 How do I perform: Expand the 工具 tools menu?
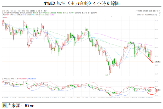pos(154,11)
